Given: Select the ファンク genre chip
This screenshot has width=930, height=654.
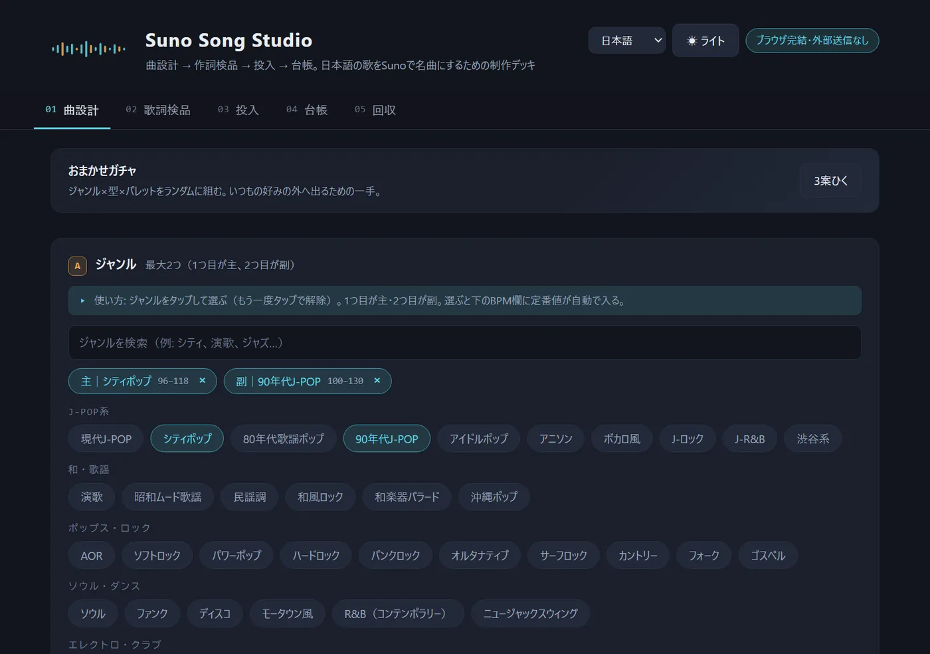Looking at the screenshot, I should pyautogui.click(x=152, y=613).
